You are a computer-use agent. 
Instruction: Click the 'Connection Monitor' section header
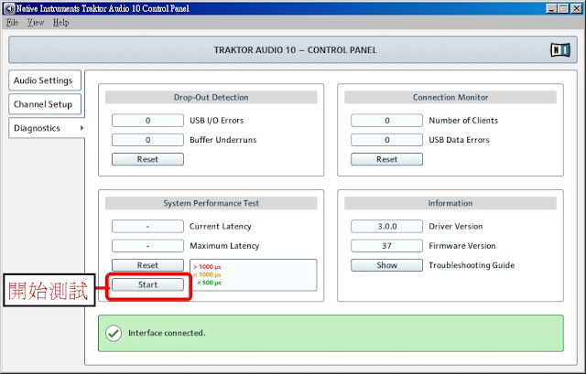(450, 98)
